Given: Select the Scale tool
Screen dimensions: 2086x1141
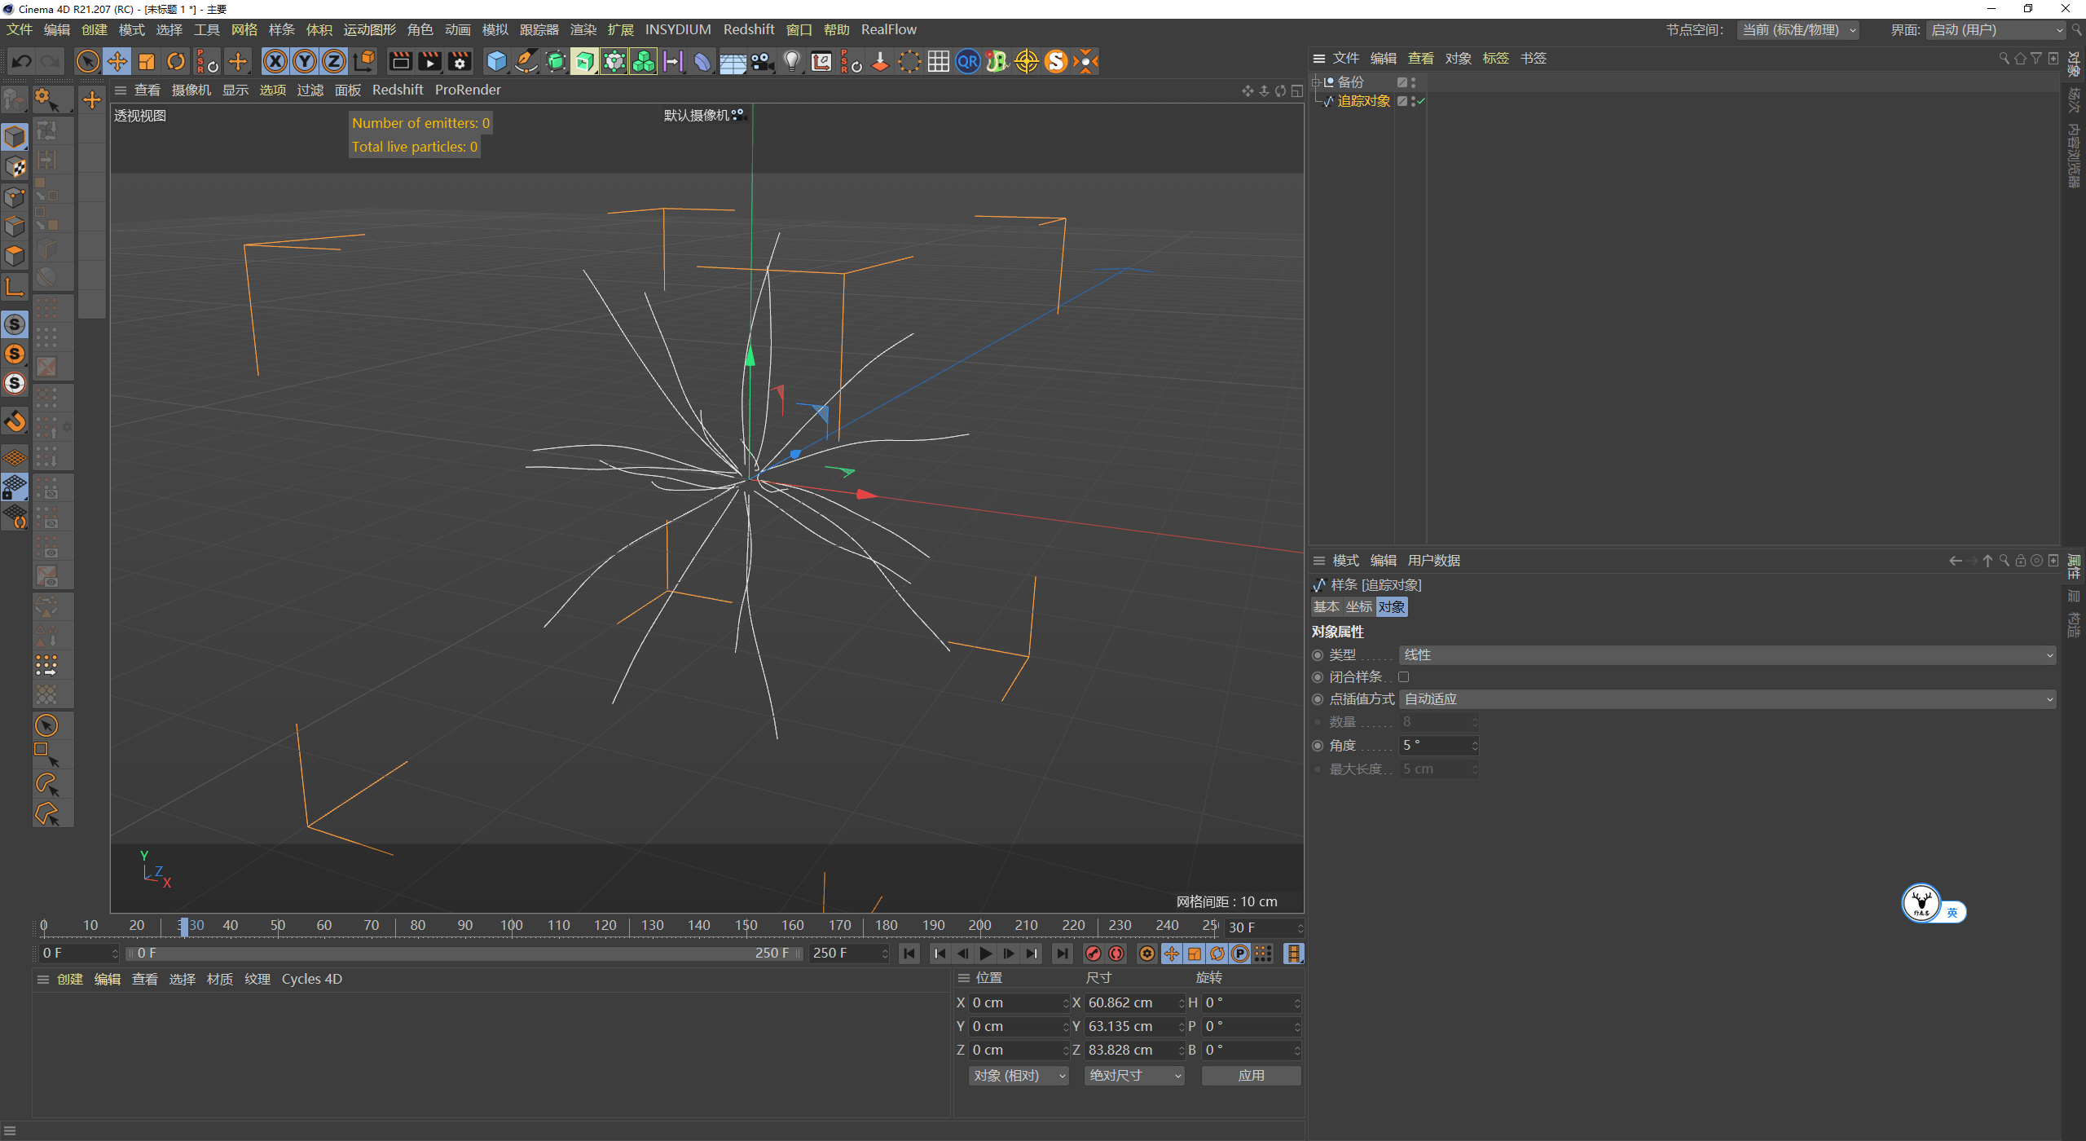Looking at the screenshot, I should tap(147, 61).
